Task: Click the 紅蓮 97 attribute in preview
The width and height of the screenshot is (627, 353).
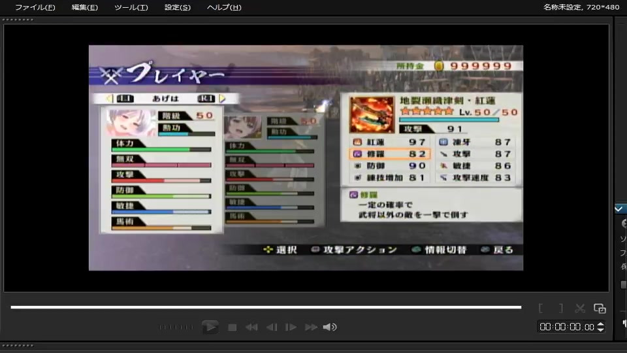Action: (x=390, y=142)
